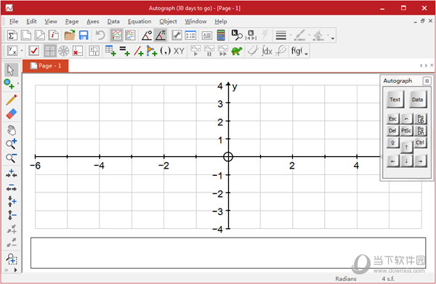Viewport: 436px width, 284px height.
Task: Click the wrench settings icon
Action: tap(177, 36)
